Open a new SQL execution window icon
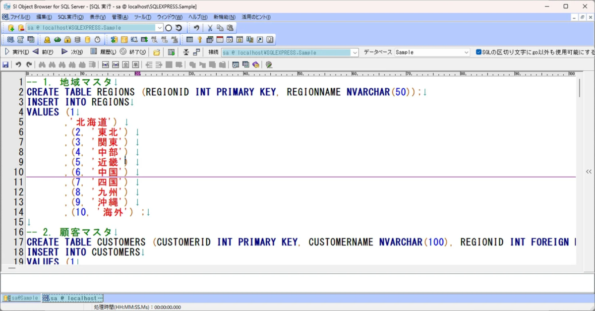This screenshot has width=595, height=311. click(11, 39)
